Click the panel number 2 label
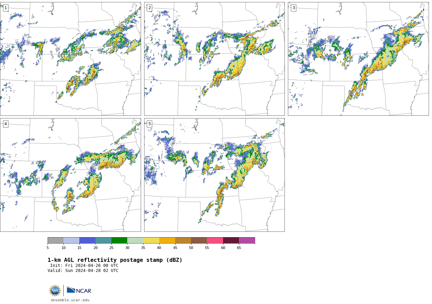 pos(150,8)
